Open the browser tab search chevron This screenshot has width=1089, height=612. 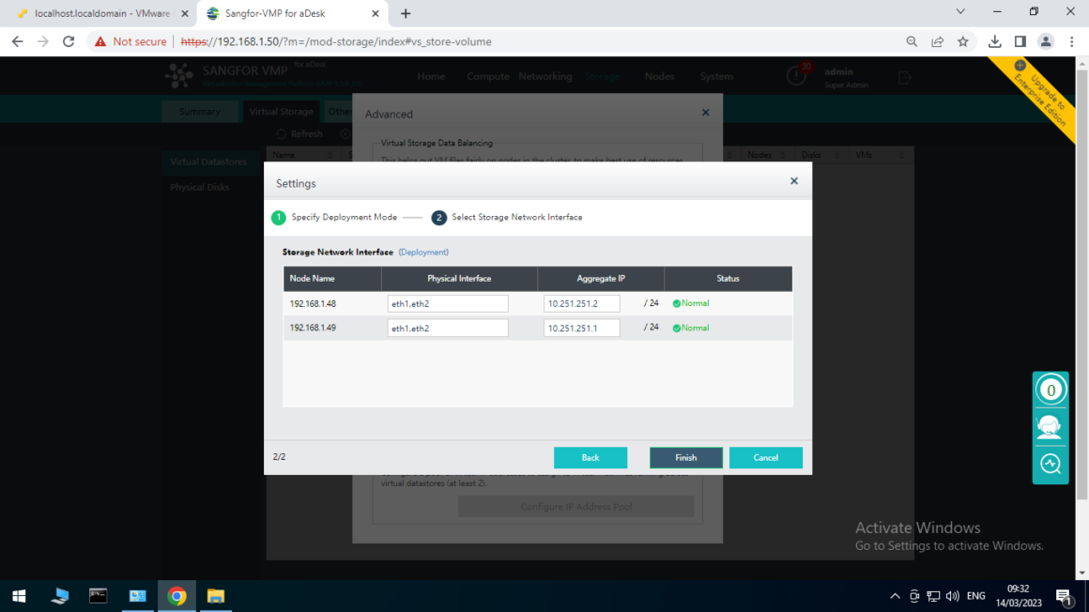[x=959, y=13]
